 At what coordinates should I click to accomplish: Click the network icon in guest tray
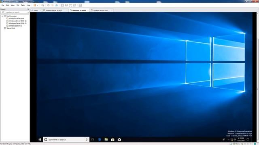coord(232,140)
